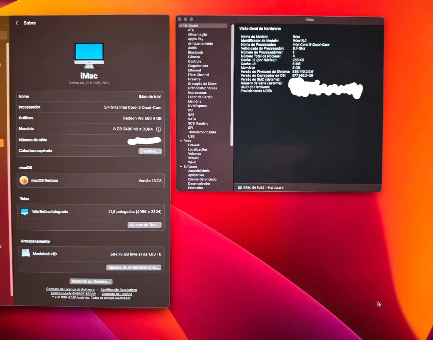Open the Contrato de Licença de Software link

pyautogui.click(x=70, y=289)
